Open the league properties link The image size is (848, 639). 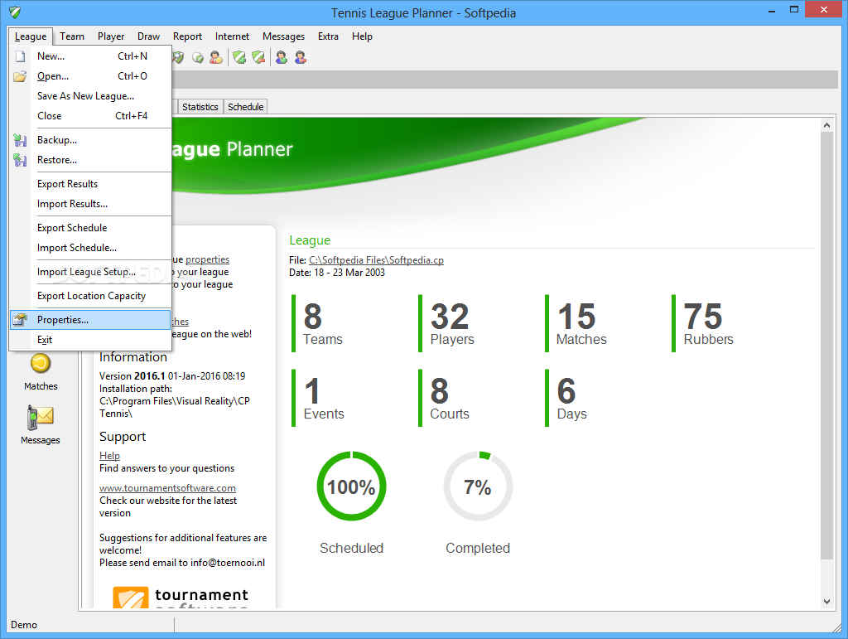coord(207,259)
